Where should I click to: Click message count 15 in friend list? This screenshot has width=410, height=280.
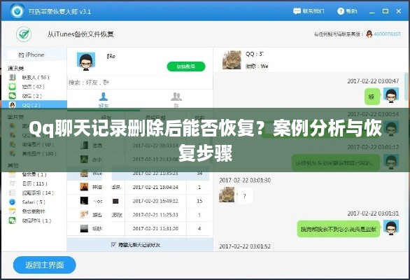click(x=199, y=201)
